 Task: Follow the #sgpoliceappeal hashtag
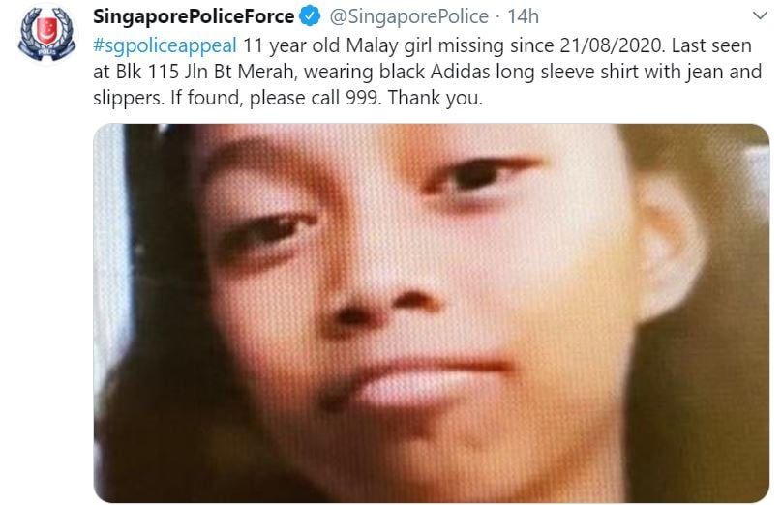pos(165,45)
